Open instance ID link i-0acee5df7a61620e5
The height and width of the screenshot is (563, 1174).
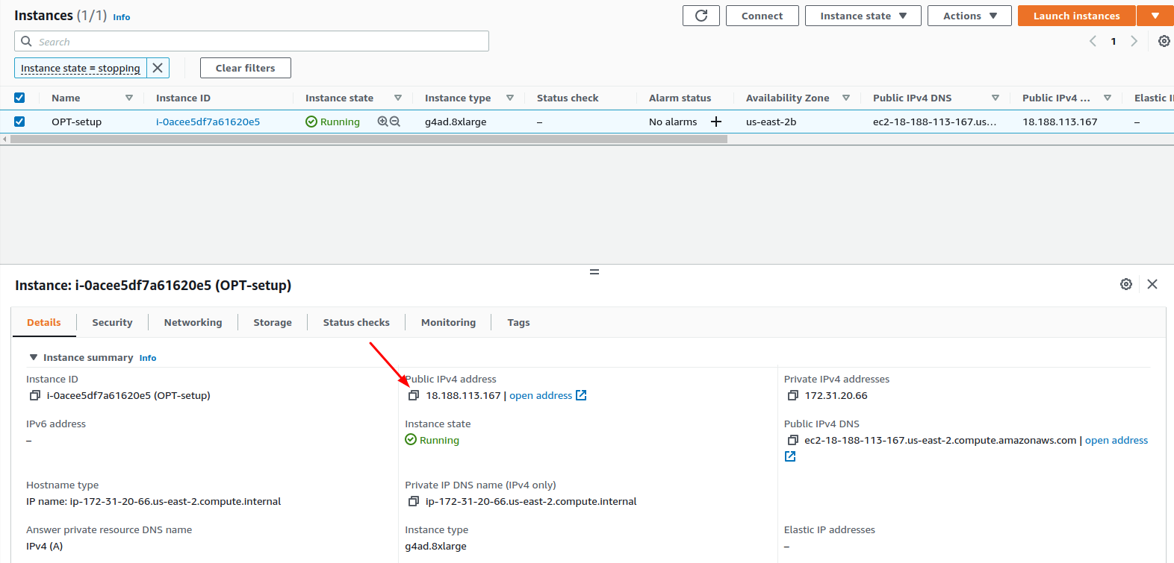(x=208, y=122)
